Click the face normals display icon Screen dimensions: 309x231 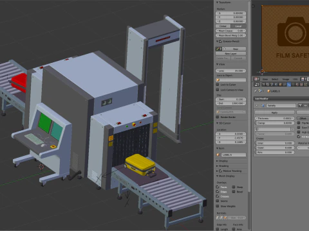pos(225,218)
